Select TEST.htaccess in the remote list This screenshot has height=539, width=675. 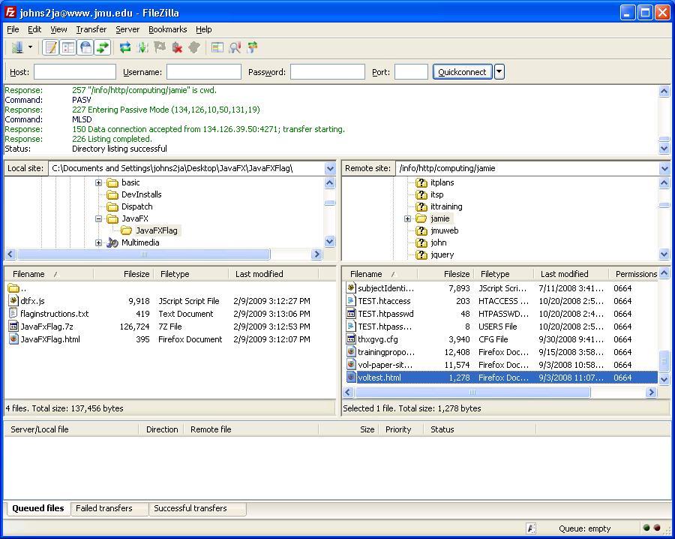point(385,301)
